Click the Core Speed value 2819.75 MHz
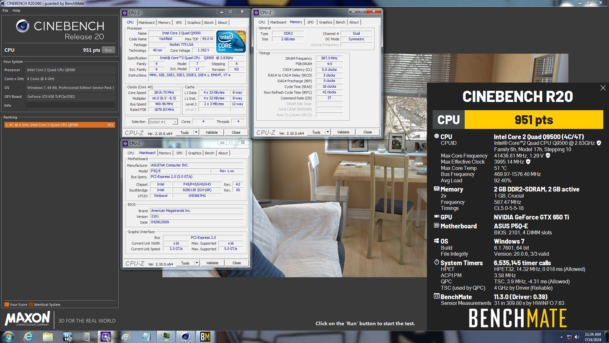Image resolution: width=609 pixels, height=343 pixels. [164, 93]
